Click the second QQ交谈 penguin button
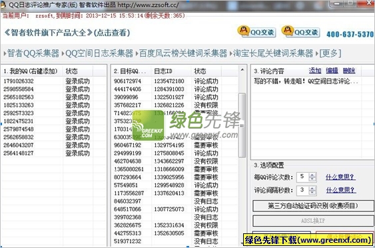 [300, 32]
